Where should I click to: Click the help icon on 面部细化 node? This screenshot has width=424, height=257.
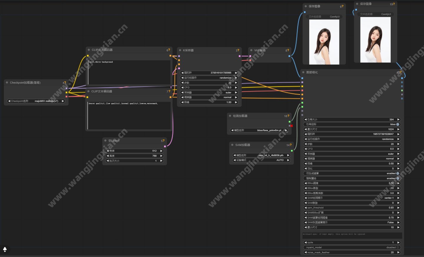(x=400, y=72)
